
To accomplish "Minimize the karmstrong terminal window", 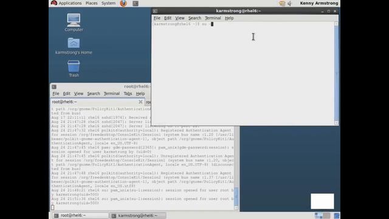I will 322,11.
